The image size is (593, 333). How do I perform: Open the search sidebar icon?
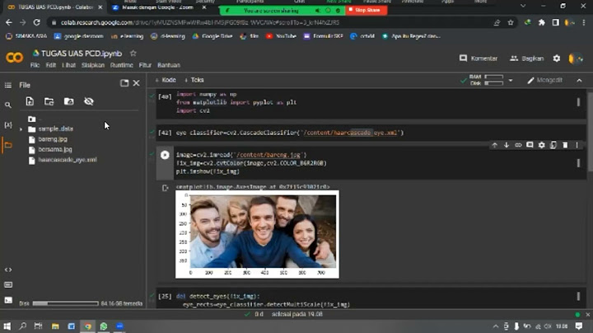8,105
